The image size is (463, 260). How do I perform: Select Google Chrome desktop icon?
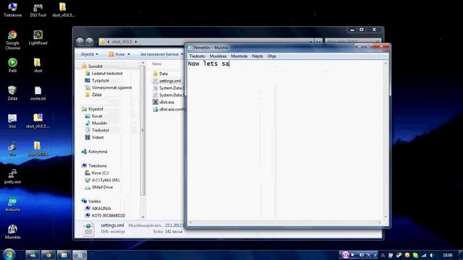click(x=12, y=40)
